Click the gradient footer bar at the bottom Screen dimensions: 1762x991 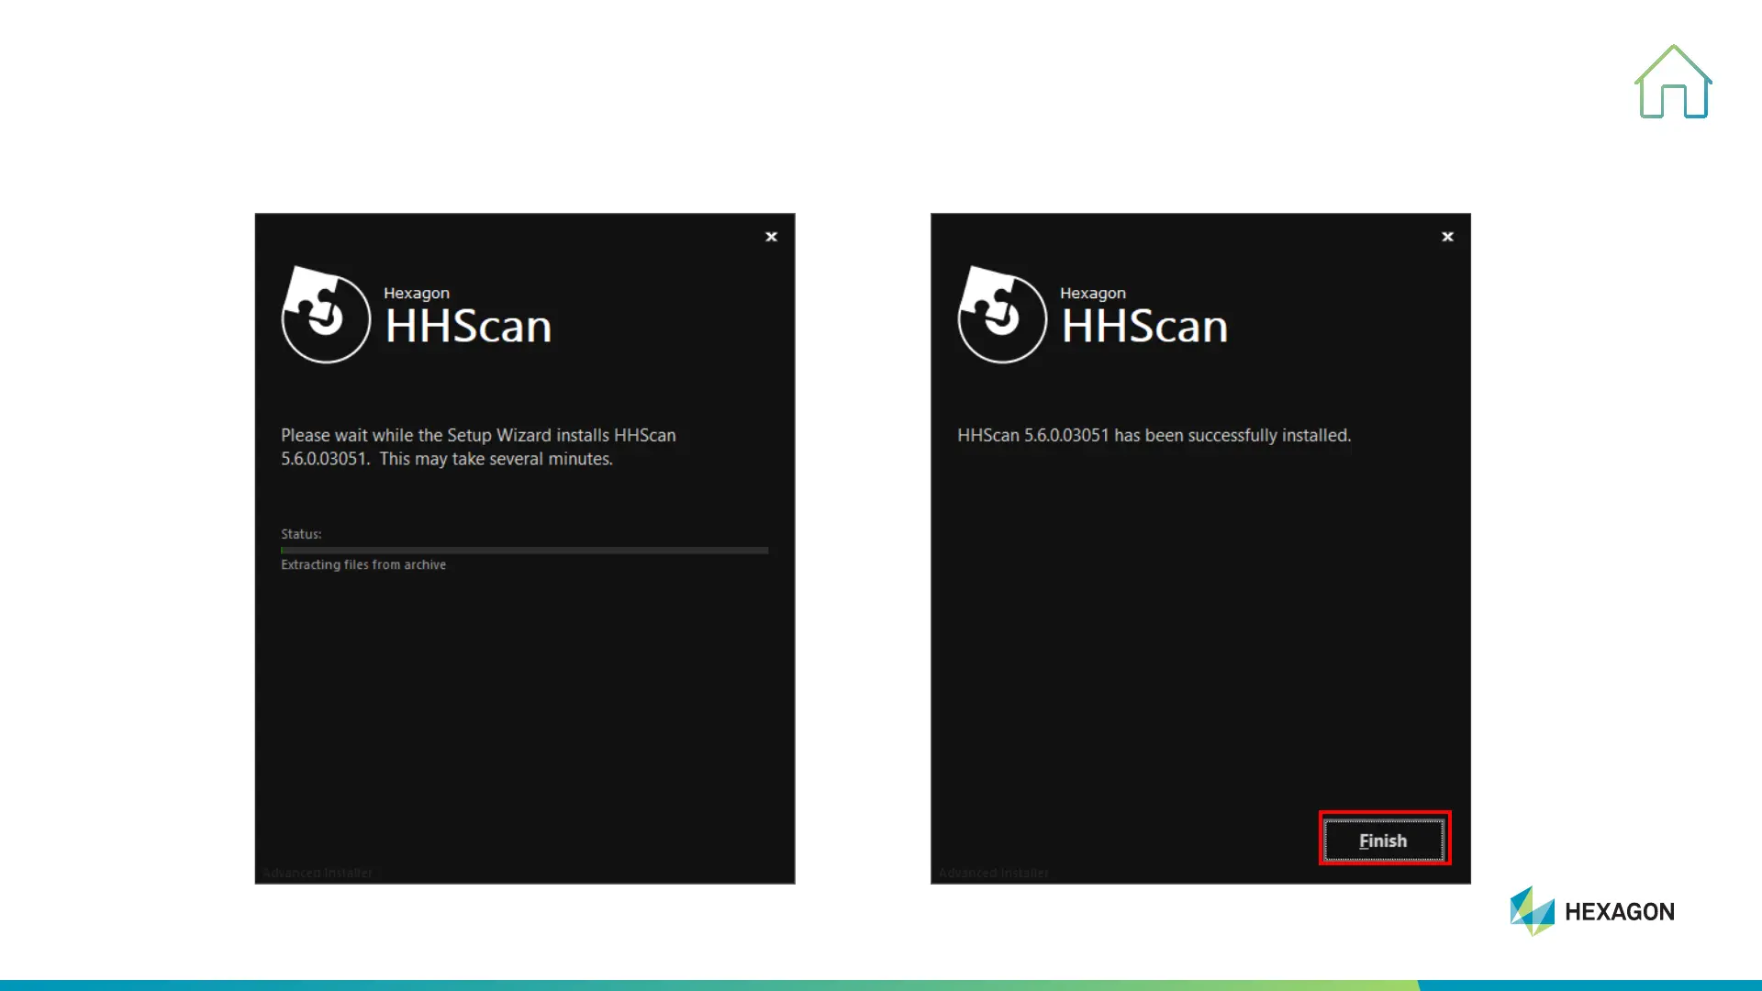[x=881, y=985]
